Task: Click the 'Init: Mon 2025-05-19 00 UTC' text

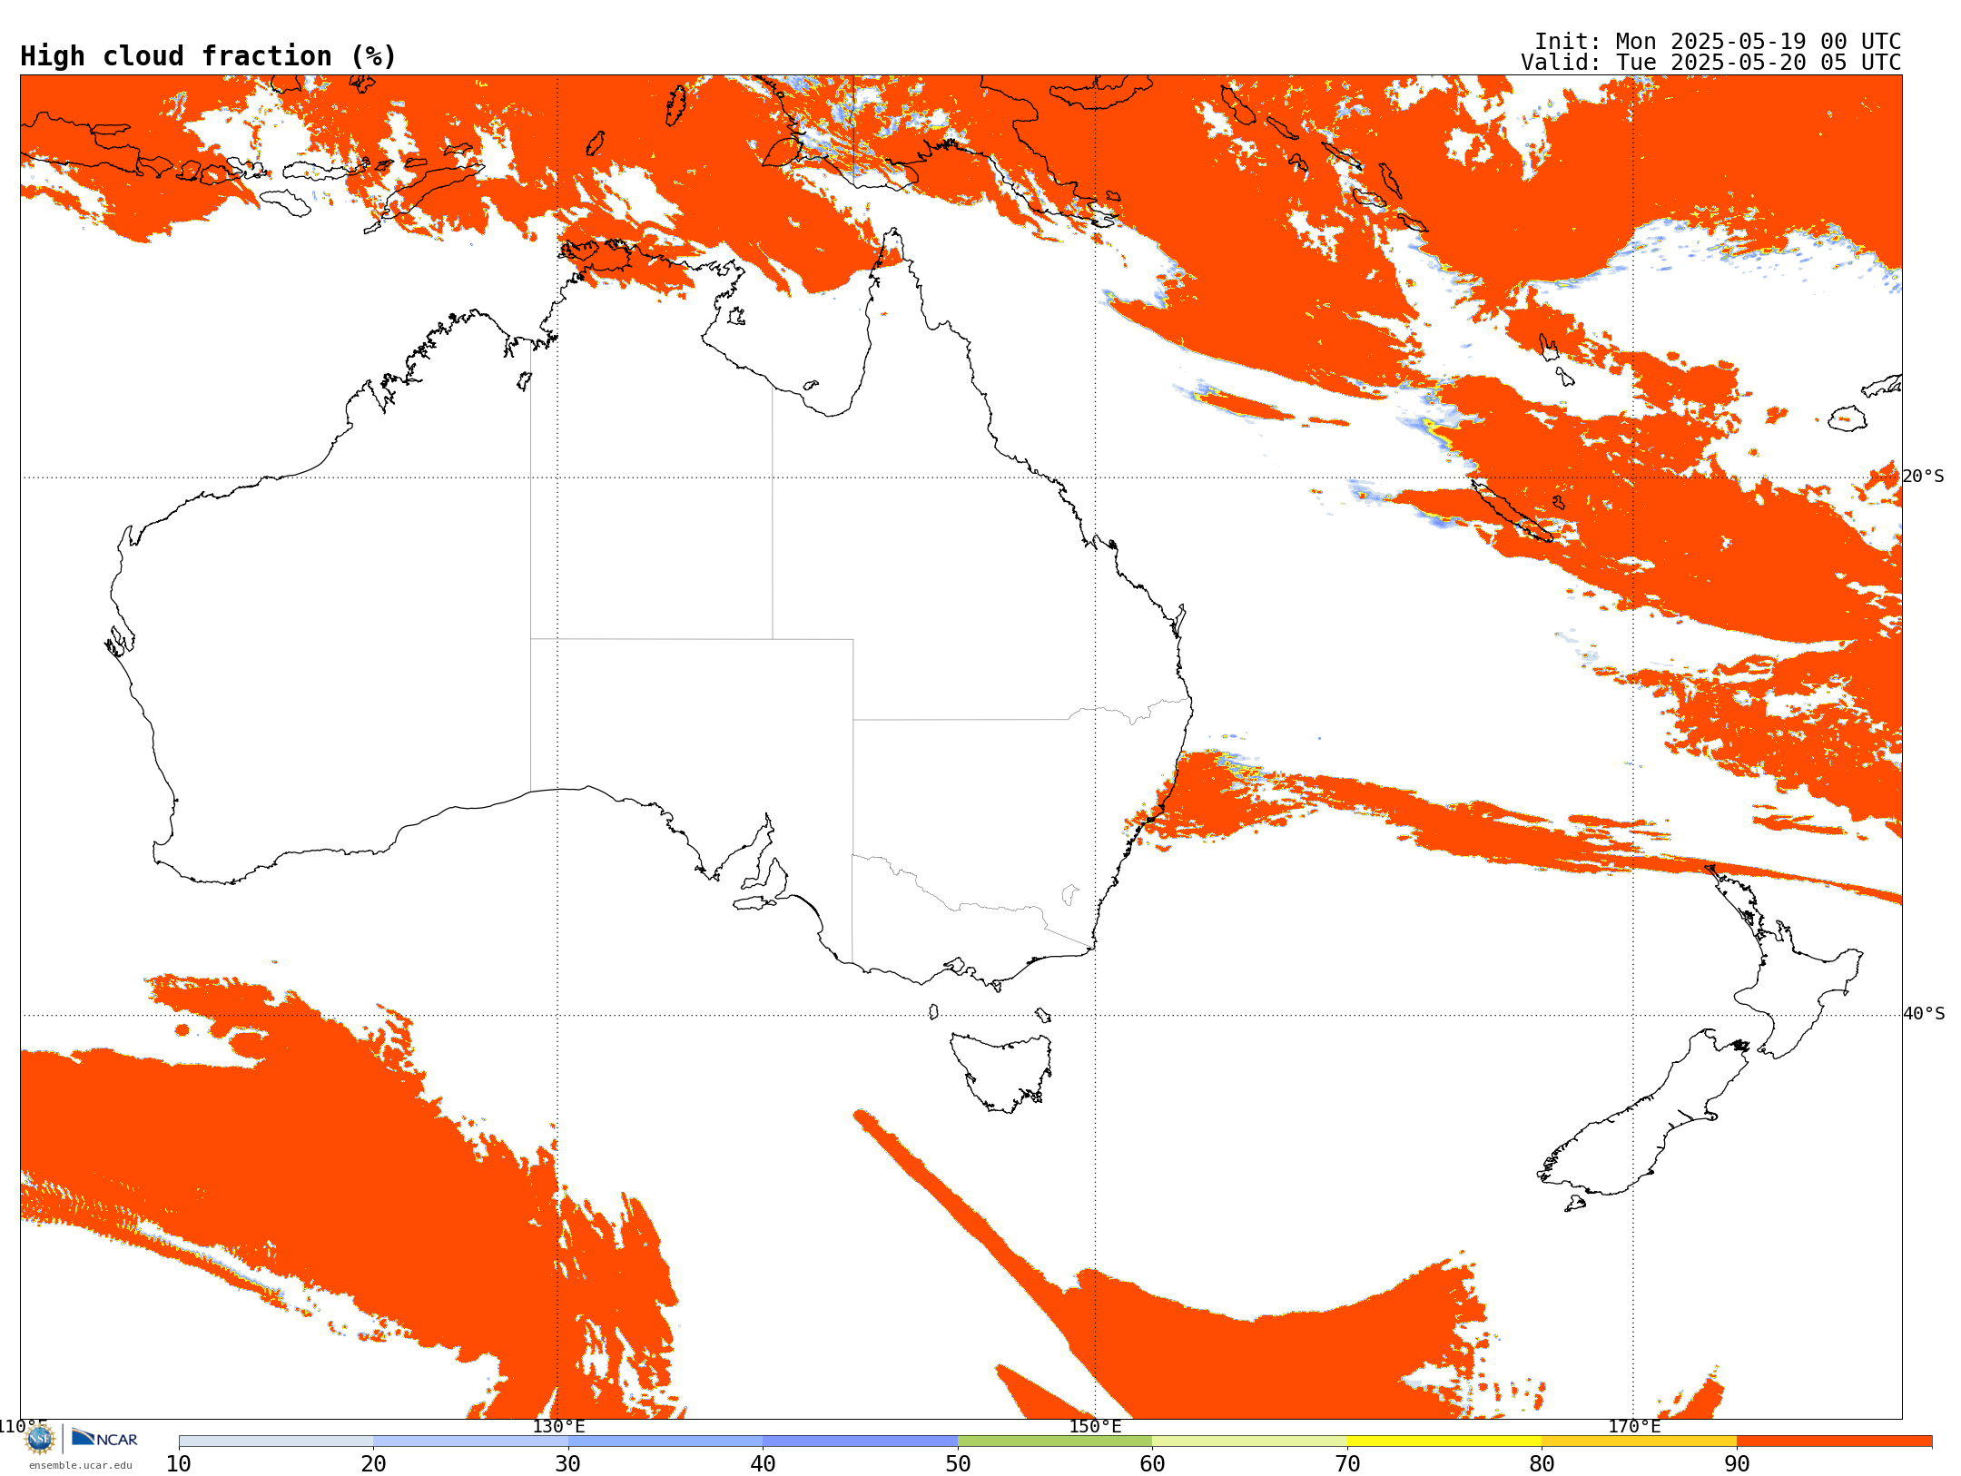Action: pos(1718,42)
